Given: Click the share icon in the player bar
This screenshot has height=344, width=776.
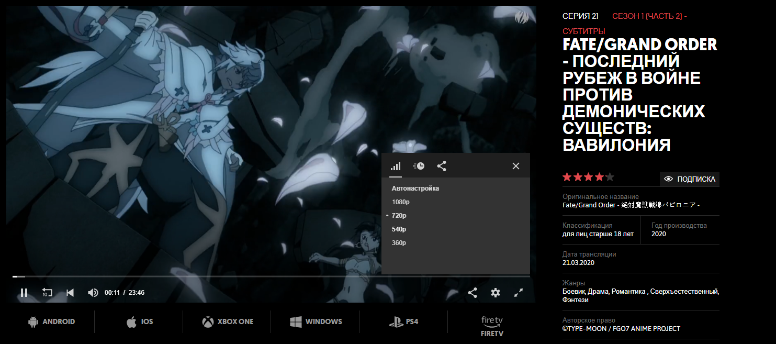Looking at the screenshot, I should [472, 293].
